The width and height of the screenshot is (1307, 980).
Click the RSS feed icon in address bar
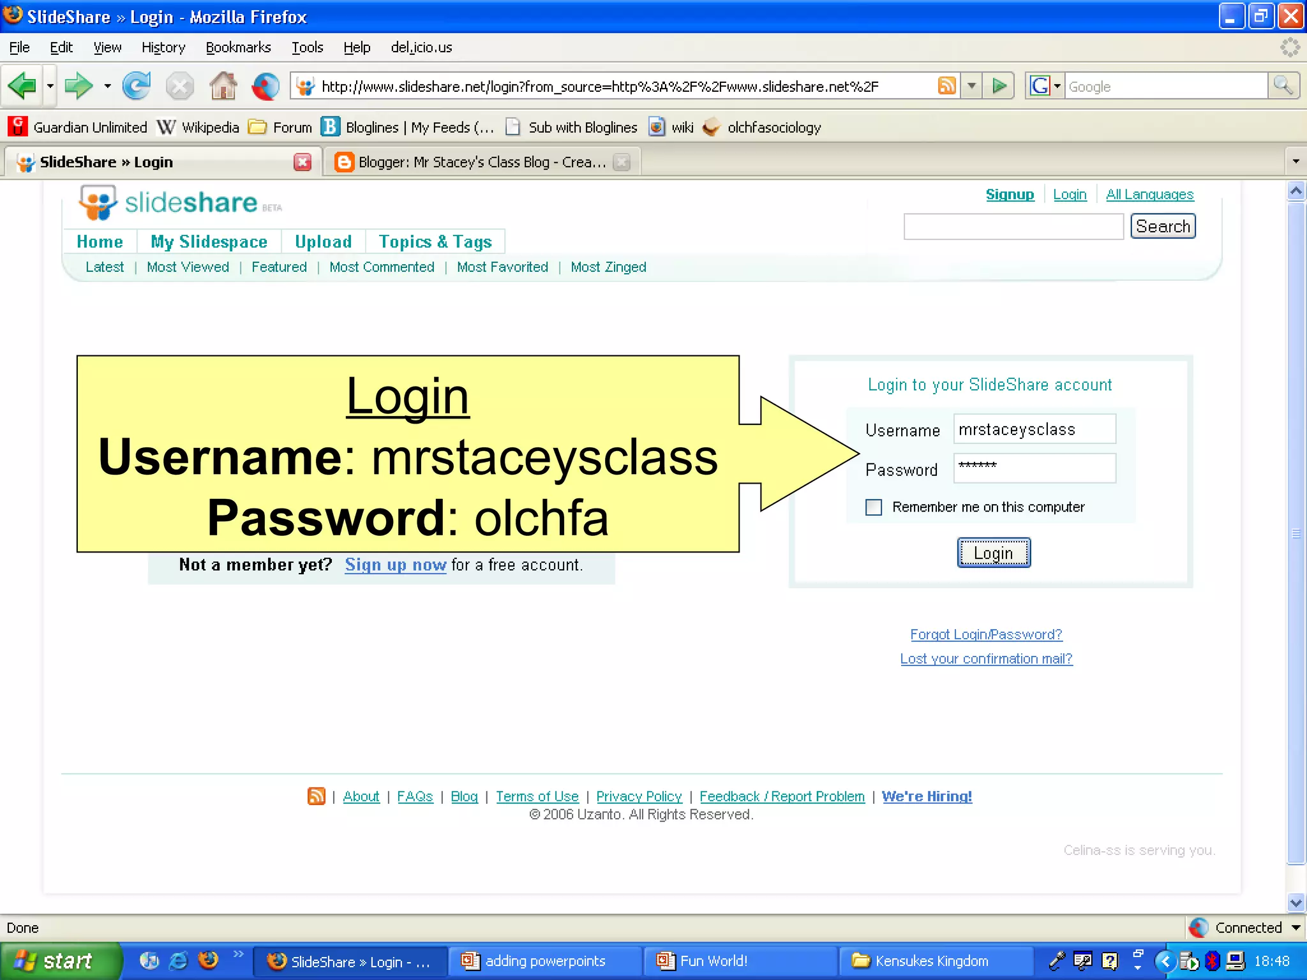(947, 85)
